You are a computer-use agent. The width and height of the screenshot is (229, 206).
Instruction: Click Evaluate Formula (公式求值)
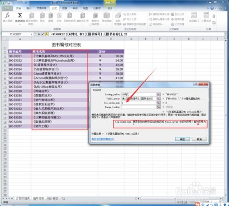(x=178, y=24)
